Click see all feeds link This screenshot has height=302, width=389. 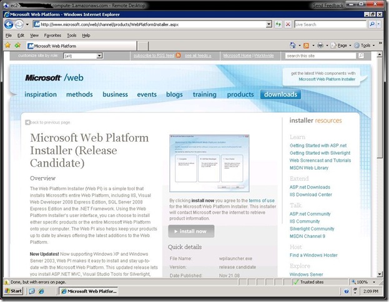pyautogui.click(x=198, y=56)
